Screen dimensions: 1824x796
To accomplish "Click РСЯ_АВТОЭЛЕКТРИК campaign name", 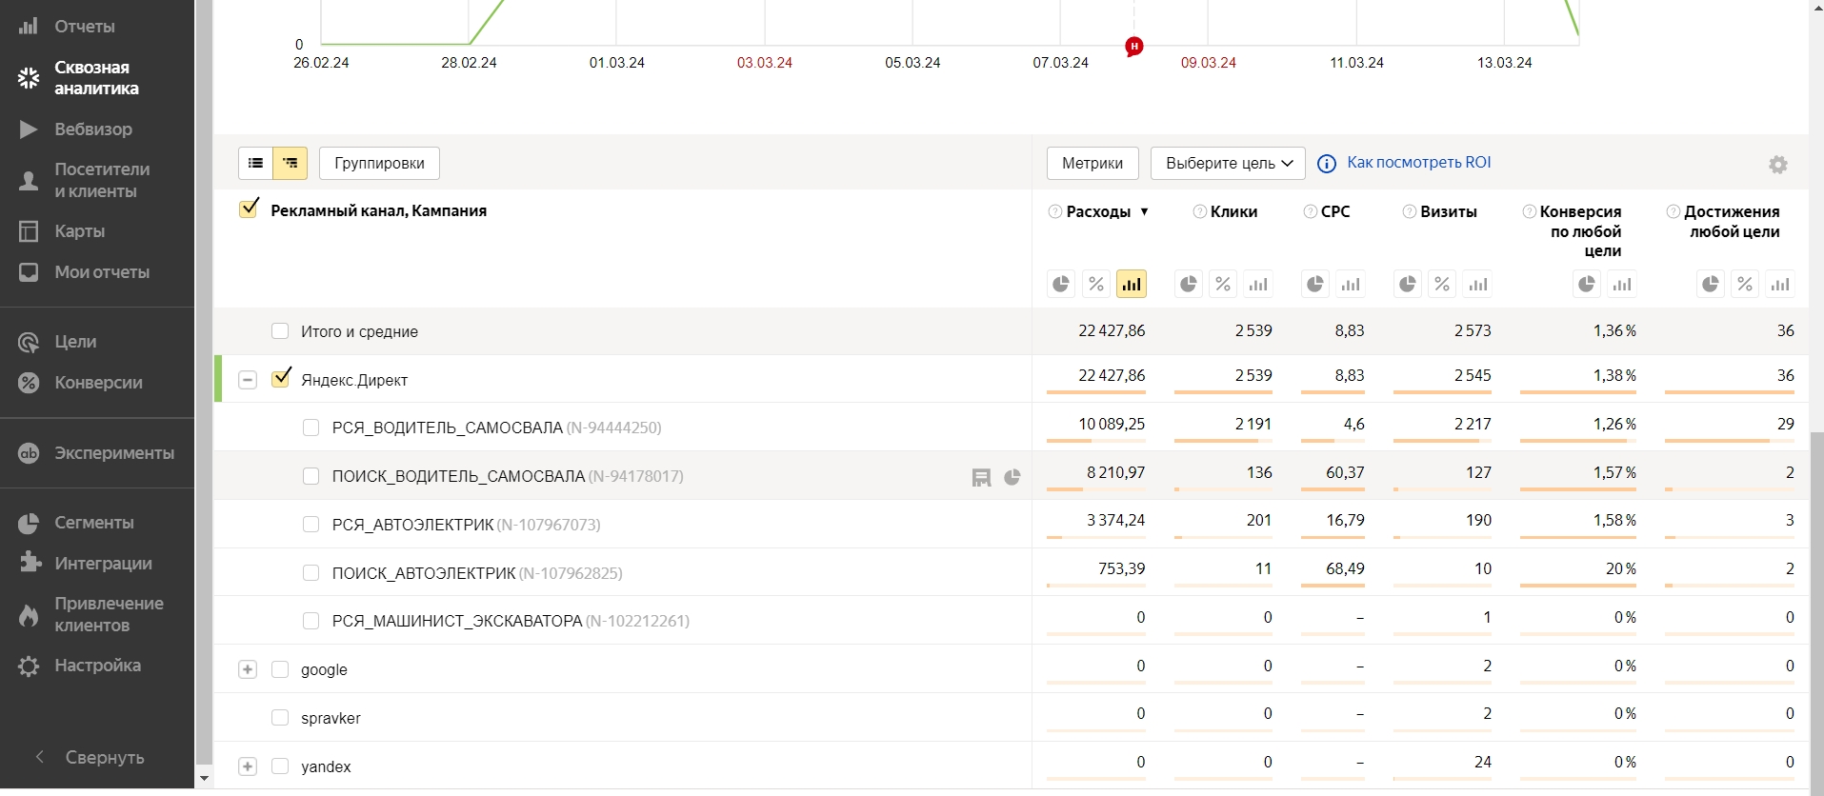I will (412, 525).
